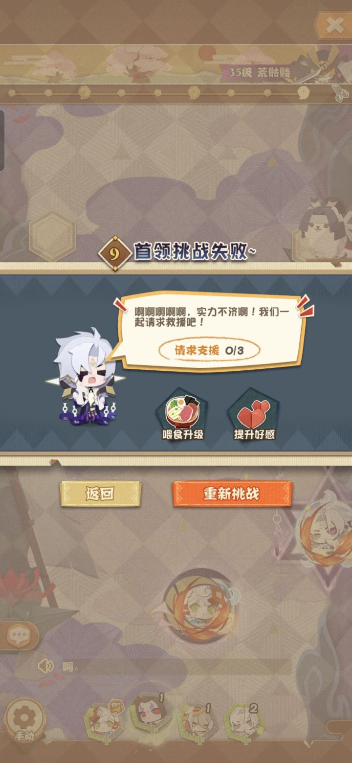Screen dimensions: 352x763
Task: Tap the empty hexagon slot on left
Action: [52, 234]
